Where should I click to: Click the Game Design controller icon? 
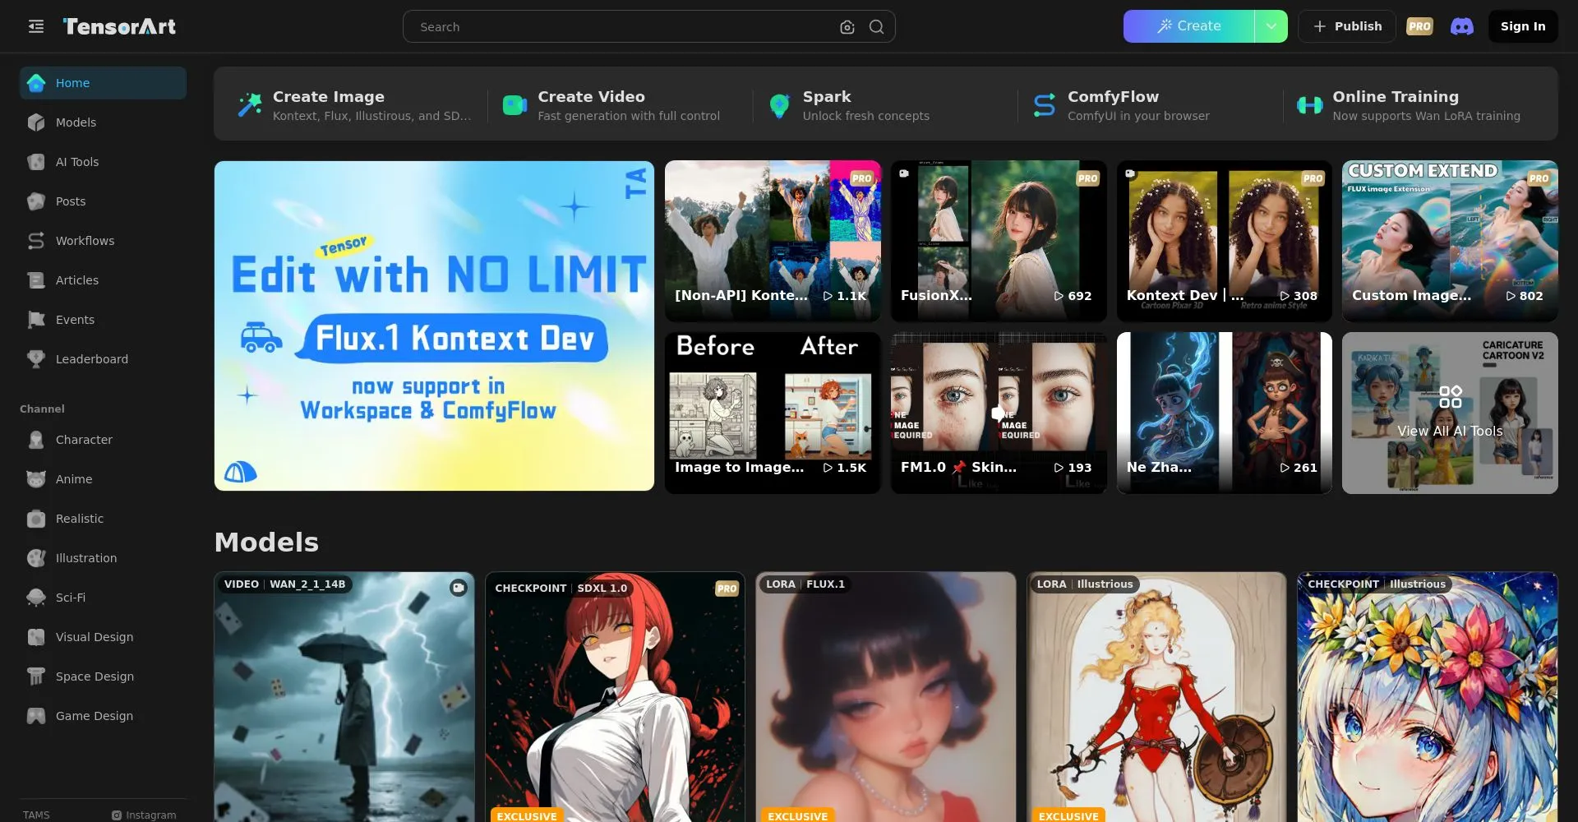[36, 716]
